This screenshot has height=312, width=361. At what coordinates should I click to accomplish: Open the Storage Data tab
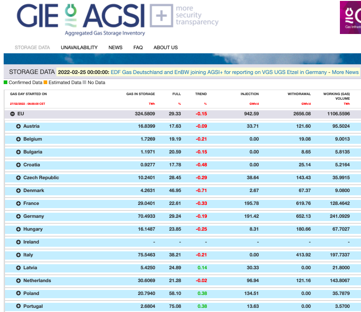coord(32,47)
